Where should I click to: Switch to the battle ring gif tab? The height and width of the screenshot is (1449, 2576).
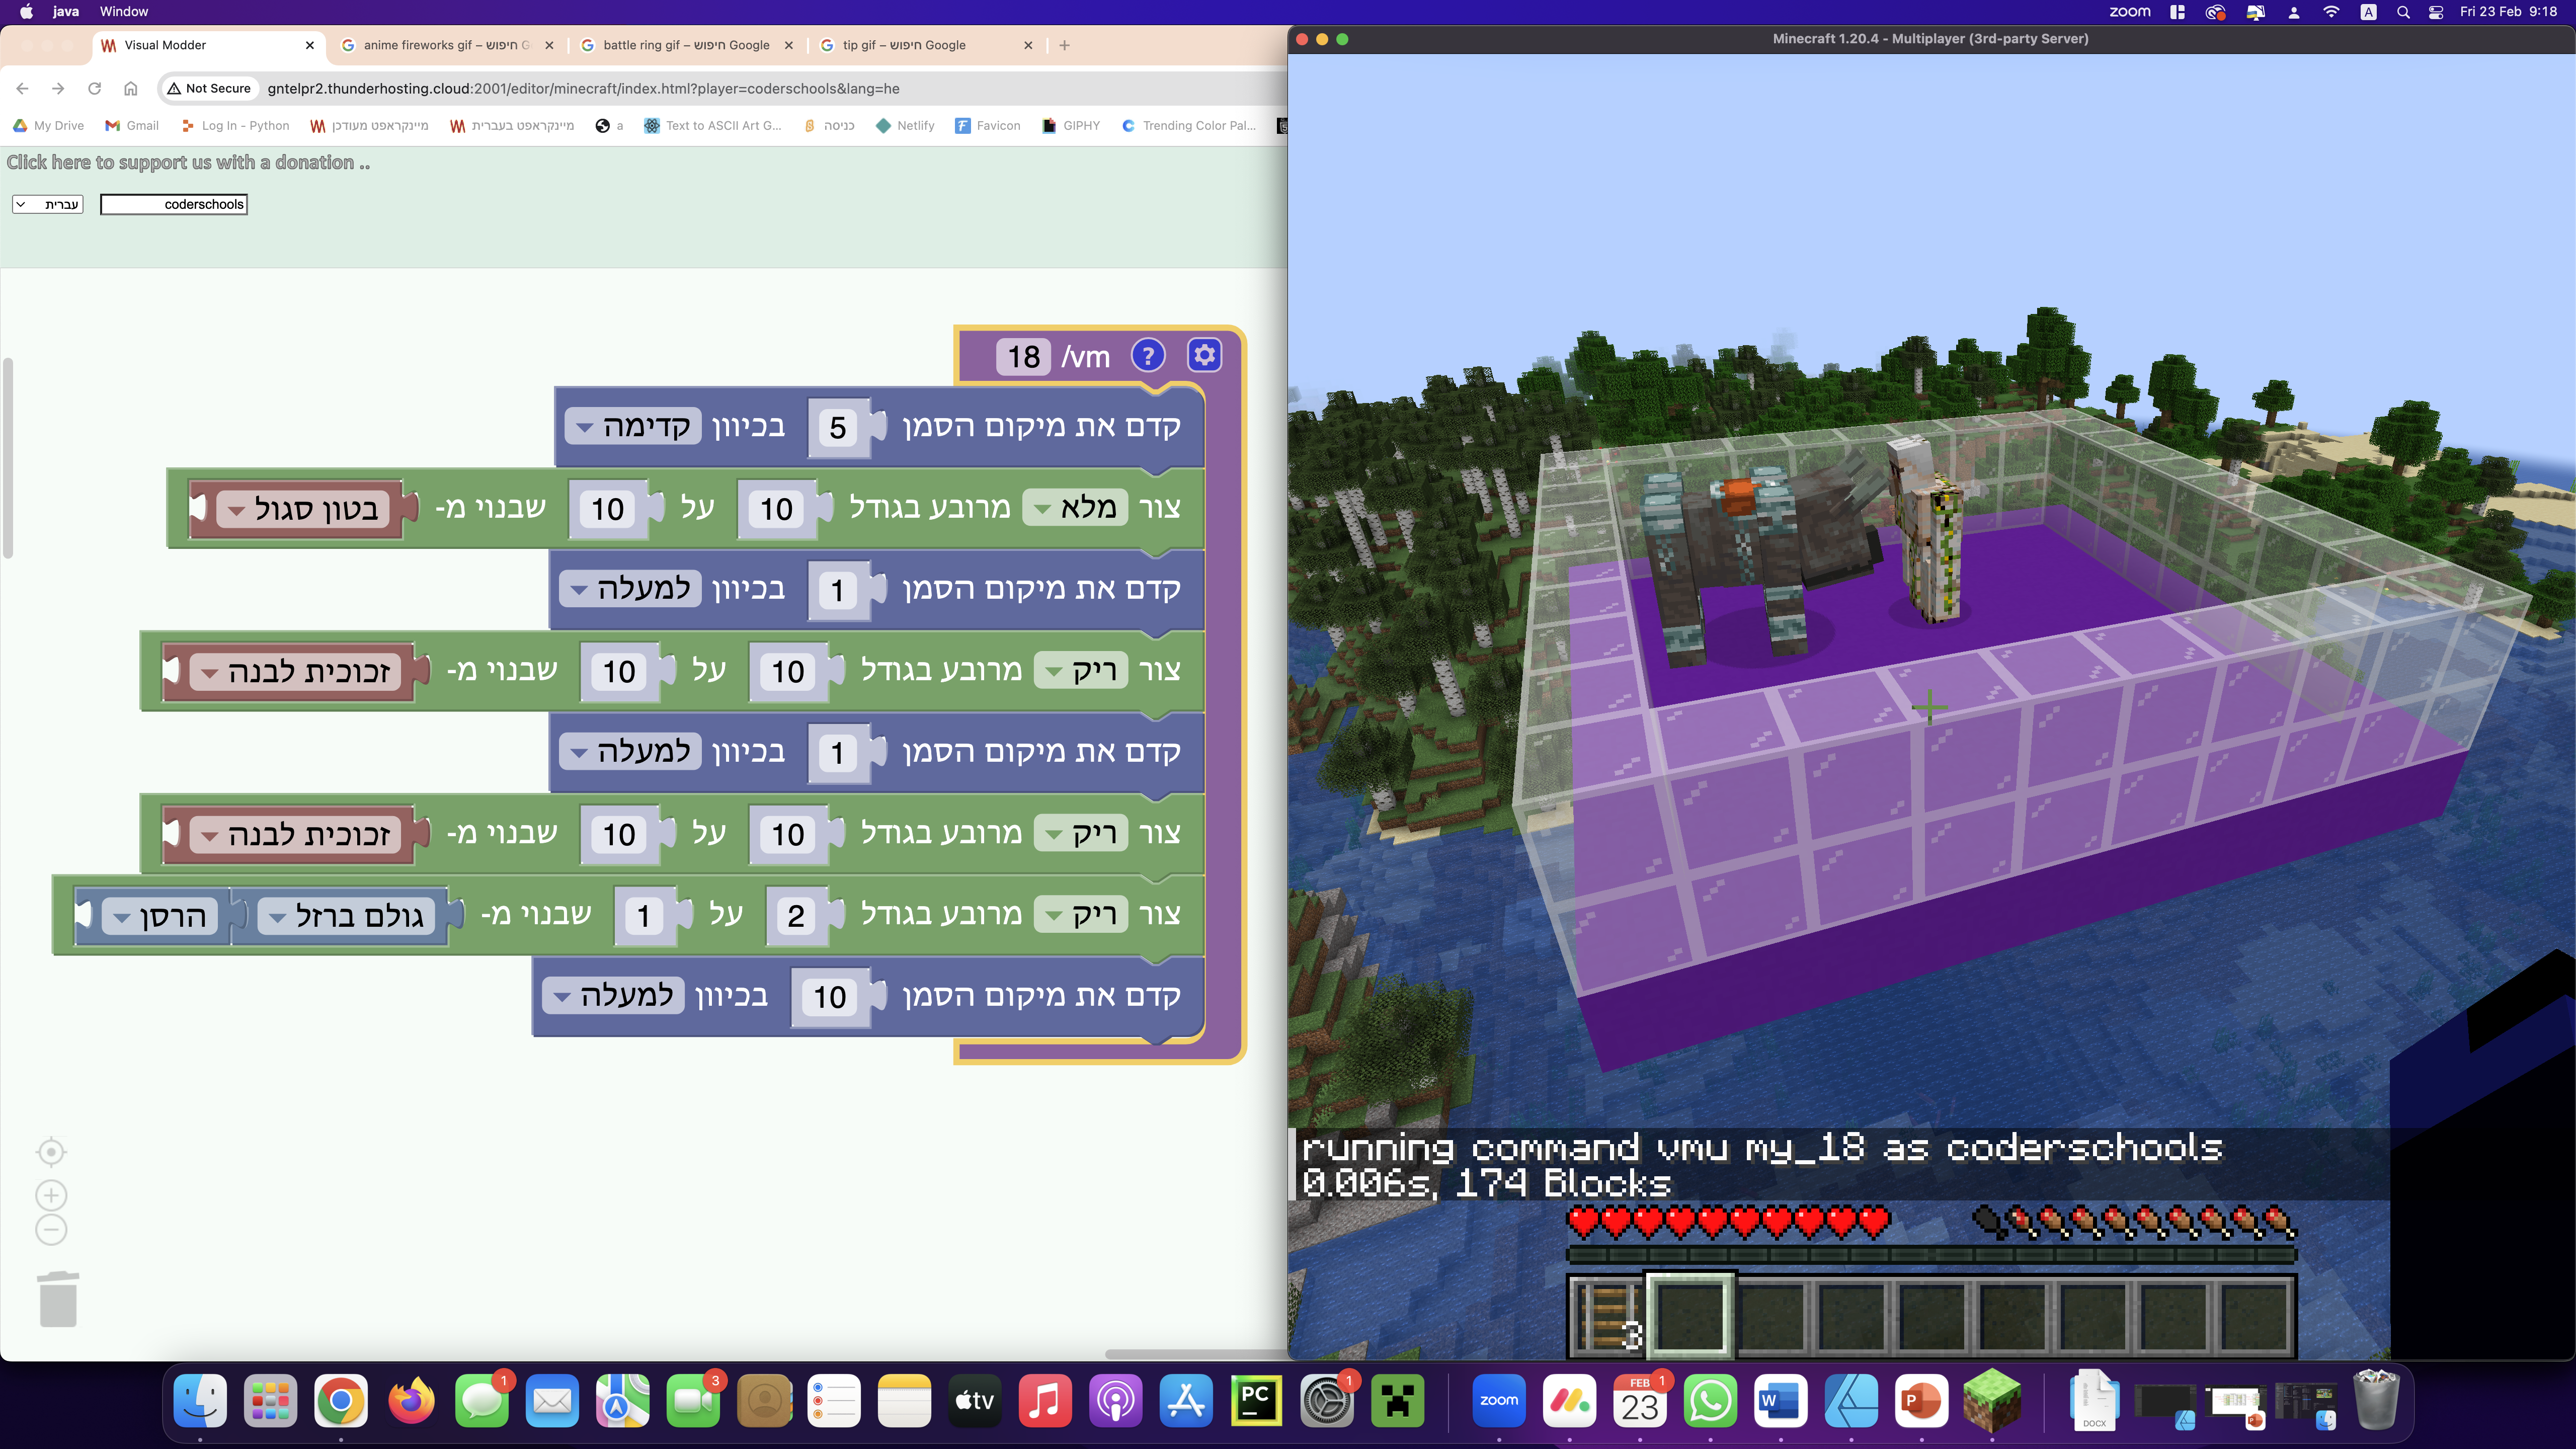point(686,45)
